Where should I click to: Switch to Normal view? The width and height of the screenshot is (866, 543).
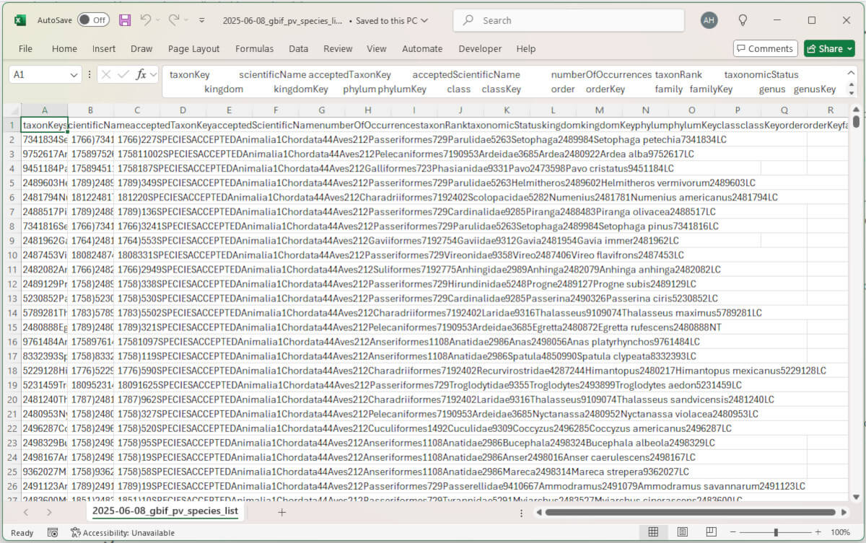[x=653, y=532]
